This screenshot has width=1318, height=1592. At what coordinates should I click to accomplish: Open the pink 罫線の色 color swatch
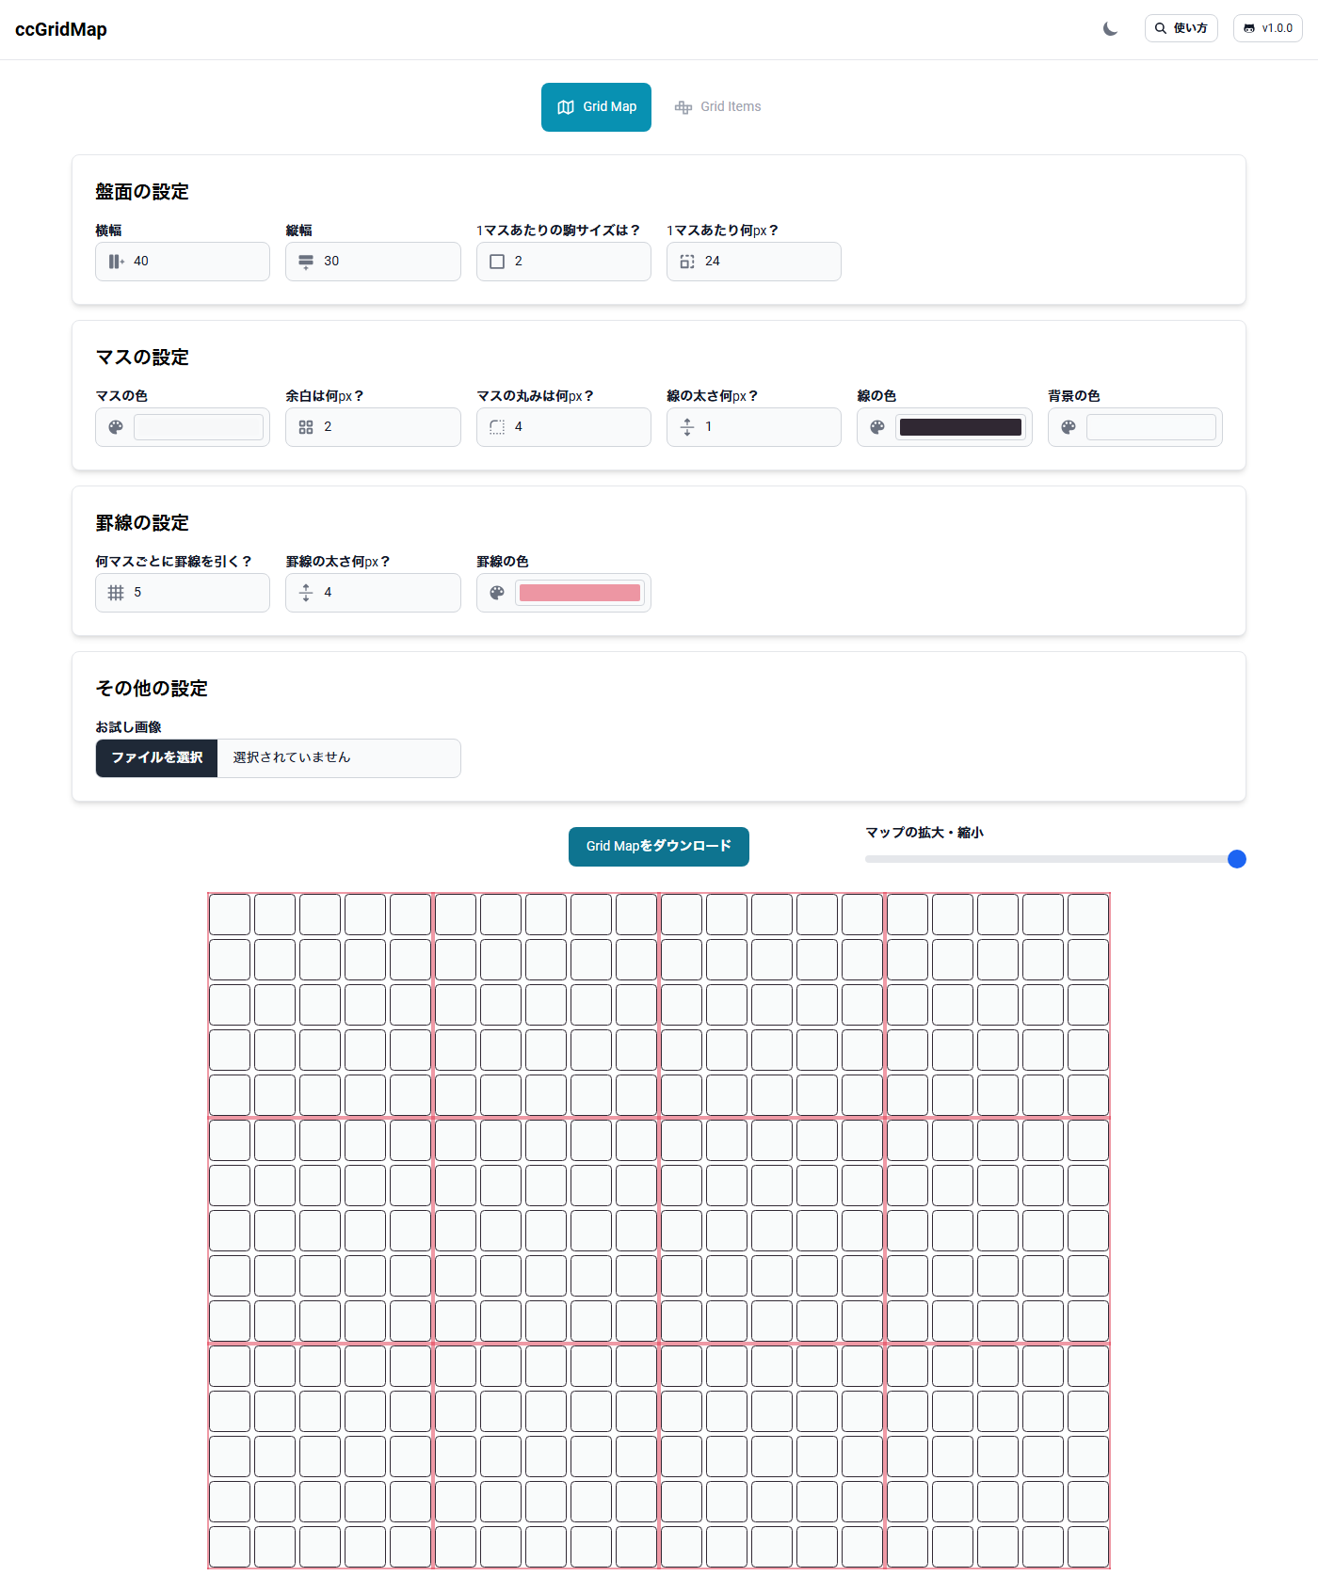click(x=580, y=593)
